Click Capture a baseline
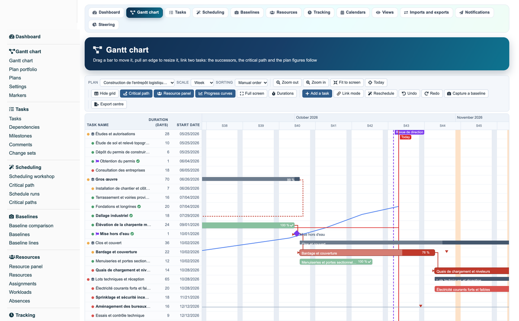The height and width of the screenshot is (321, 519). click(x=466, y=93)
